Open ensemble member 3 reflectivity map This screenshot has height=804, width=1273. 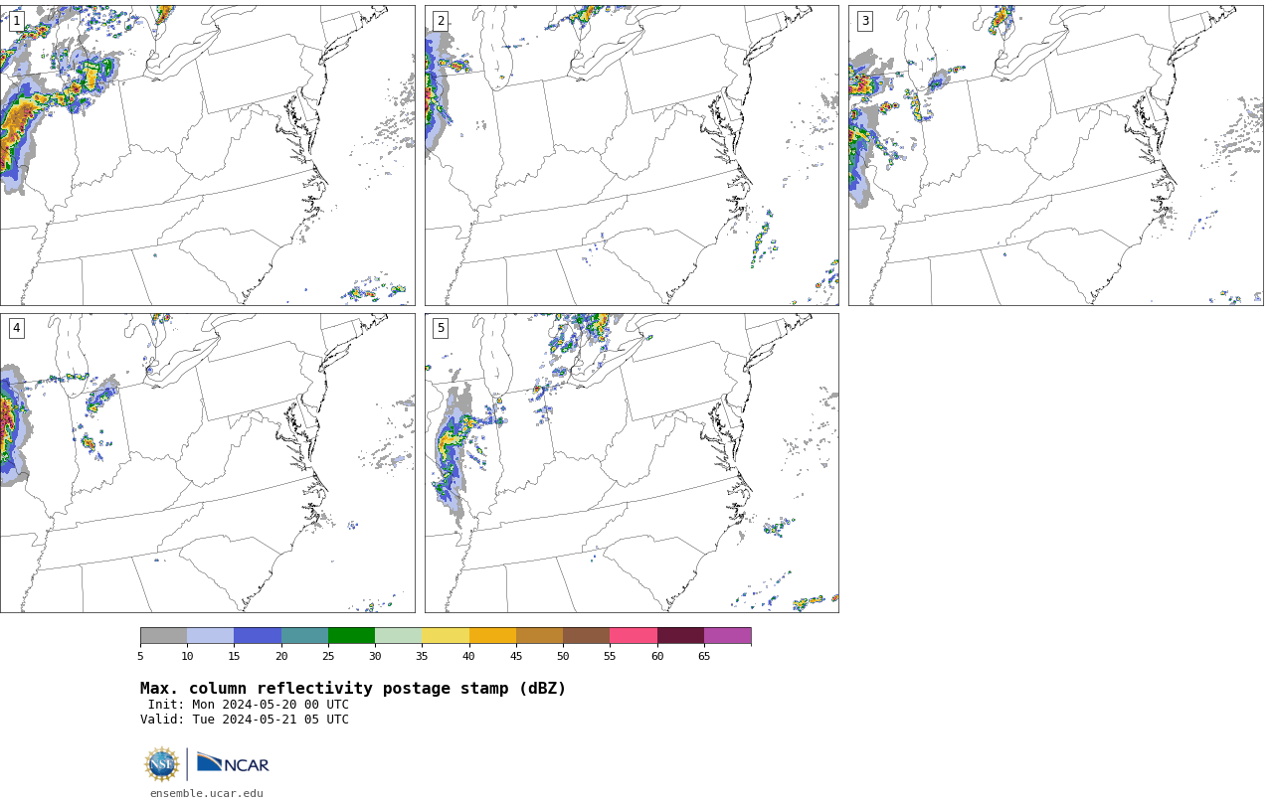click(1056, 155)
